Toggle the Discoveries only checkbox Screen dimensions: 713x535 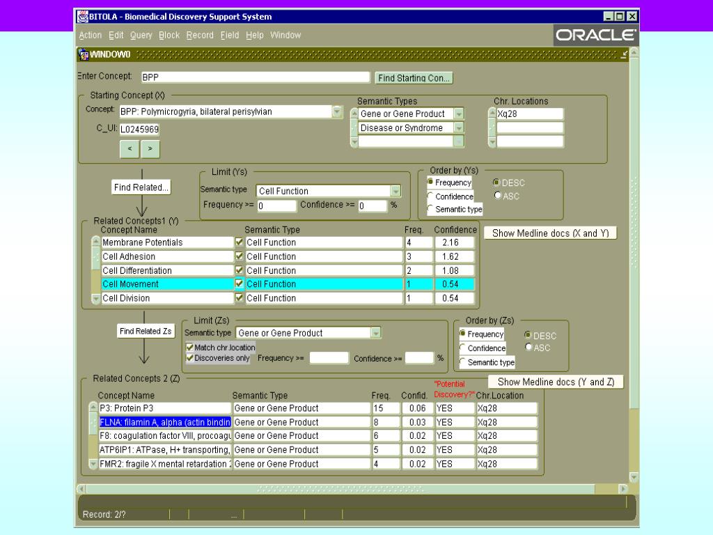tap(190, 358)
